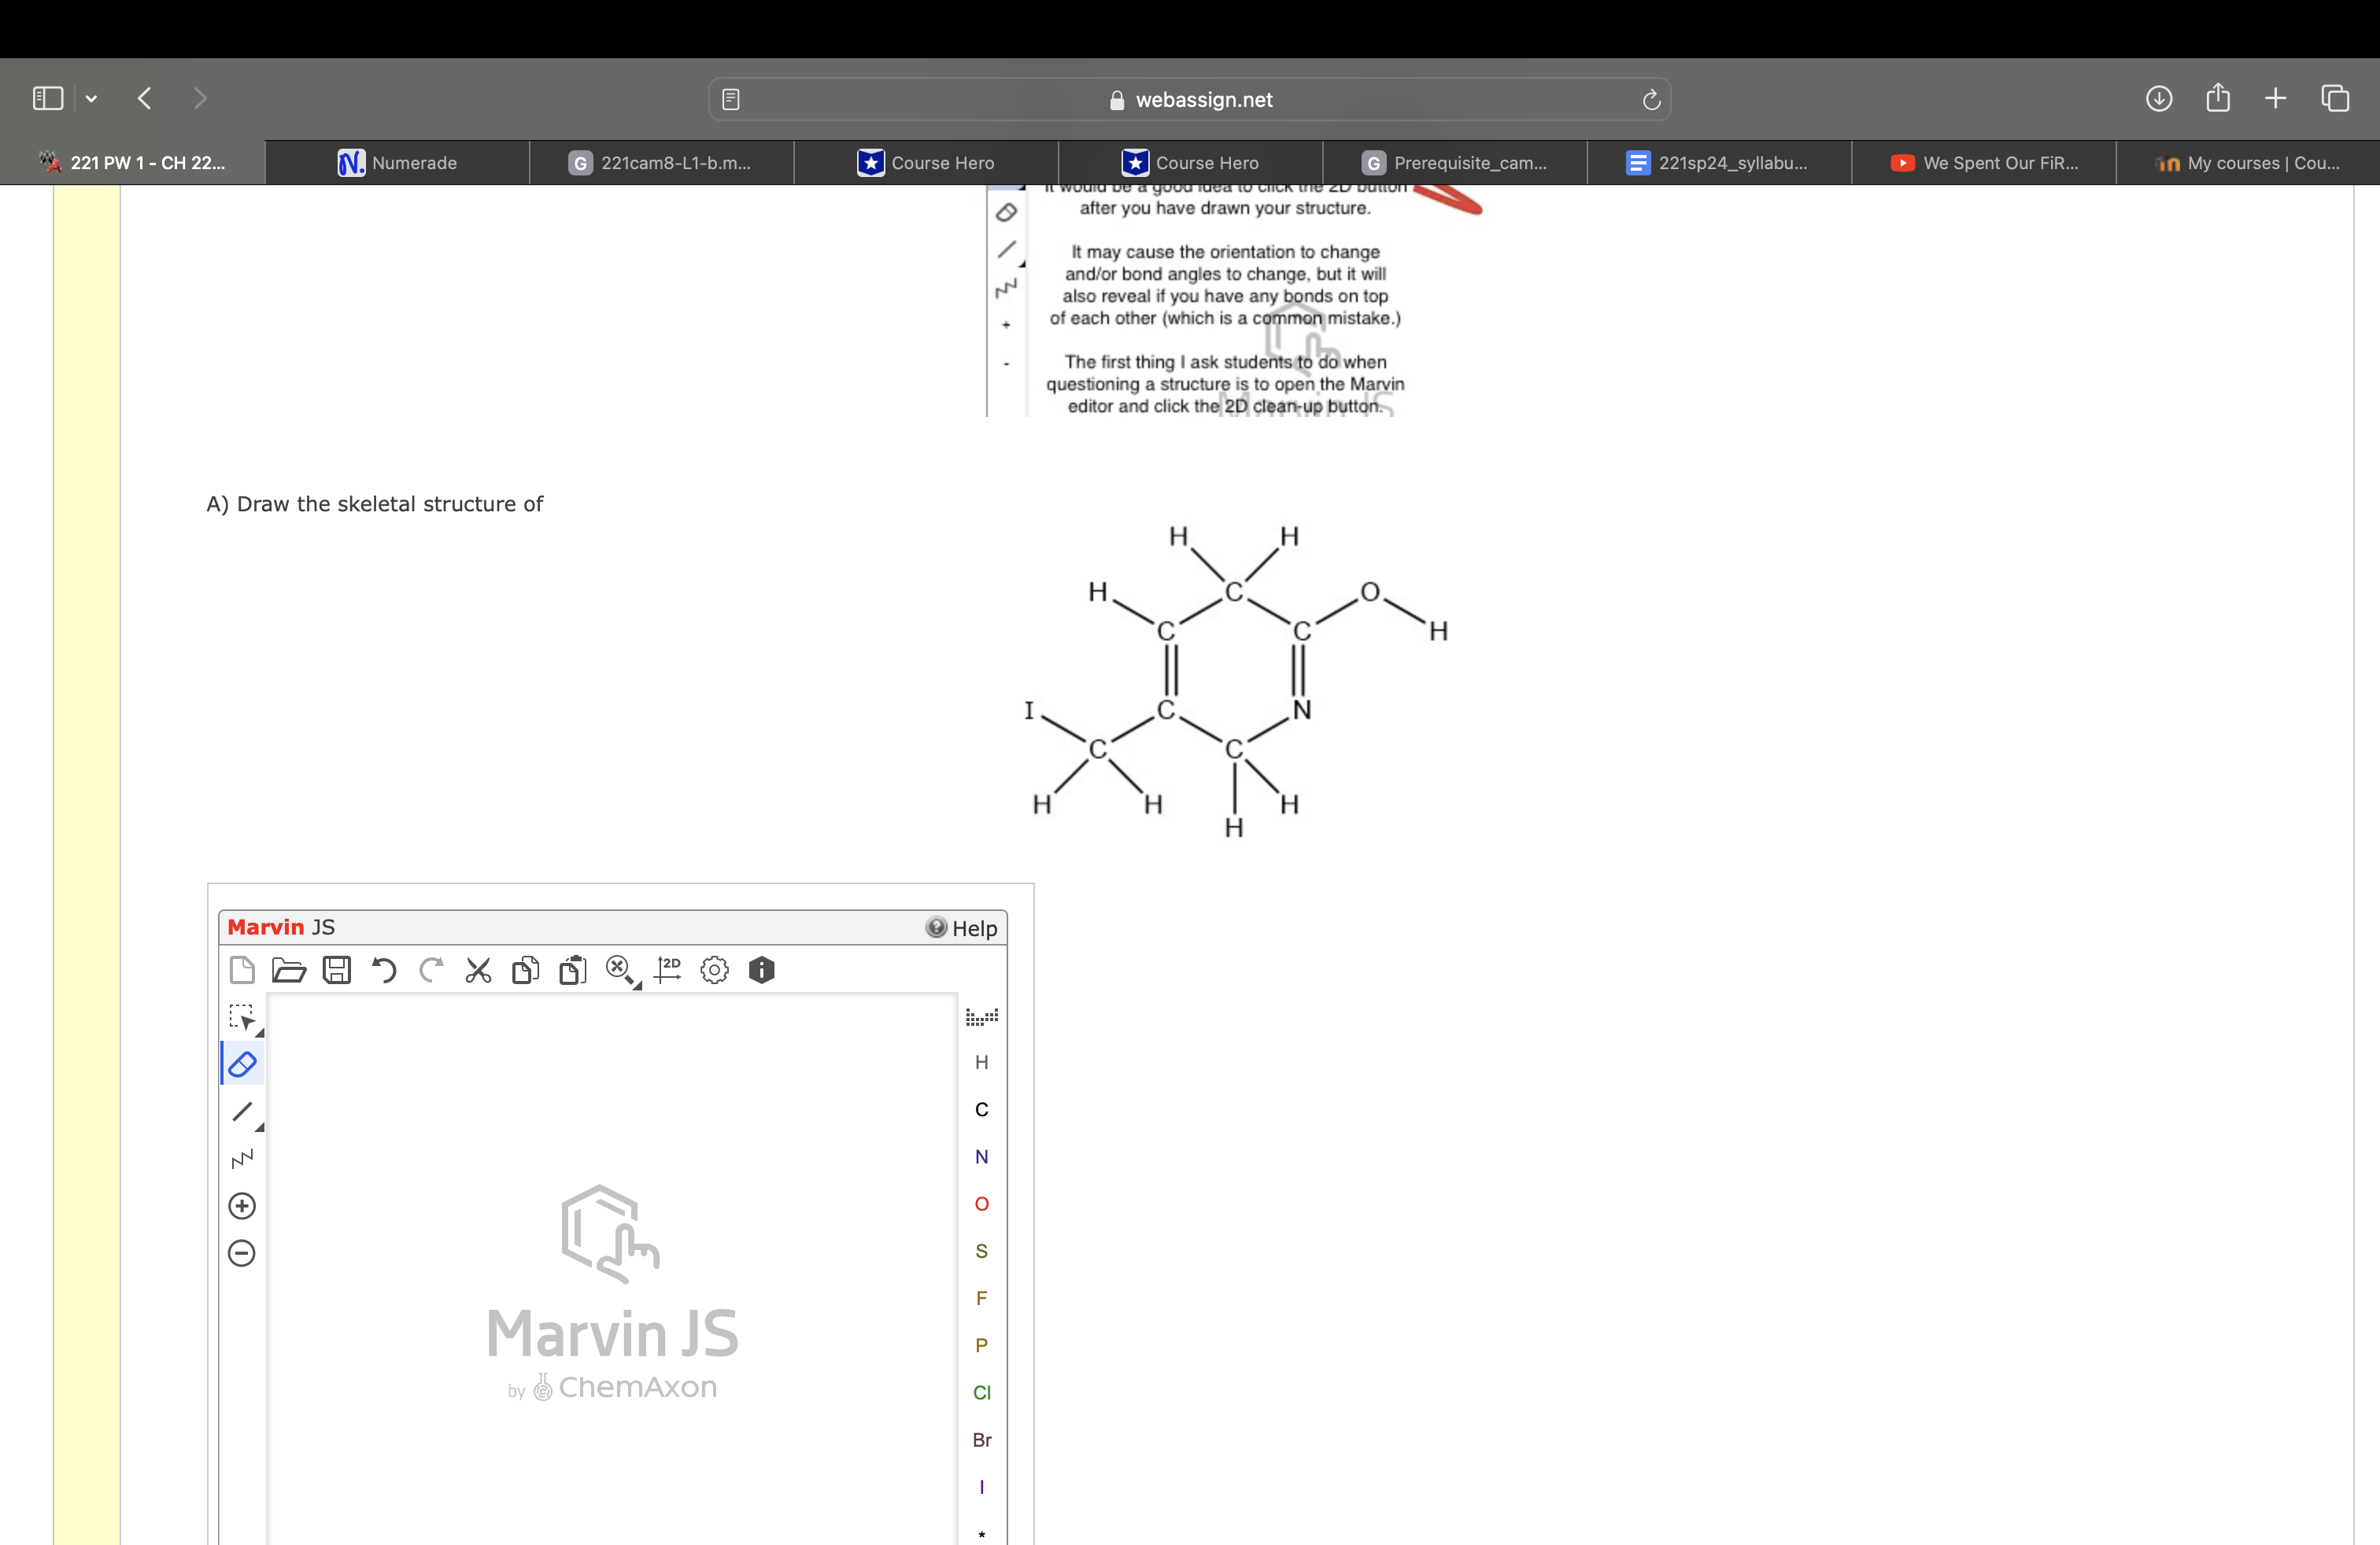The image size is (2380, 1545).
Task: Click the webassign.net address bar
Action: 1190,99
